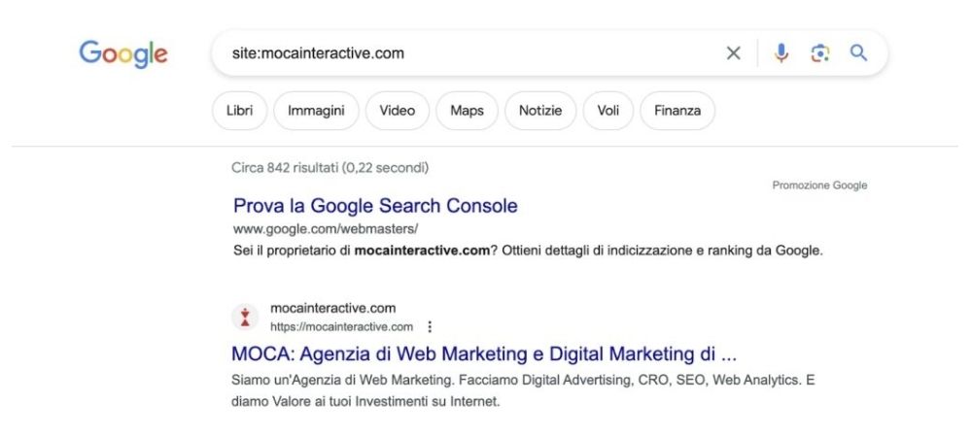Image resolution: width=972 pixels, height=437 pixels.
Task: Click the Google logo
Action: pos(123,53)
